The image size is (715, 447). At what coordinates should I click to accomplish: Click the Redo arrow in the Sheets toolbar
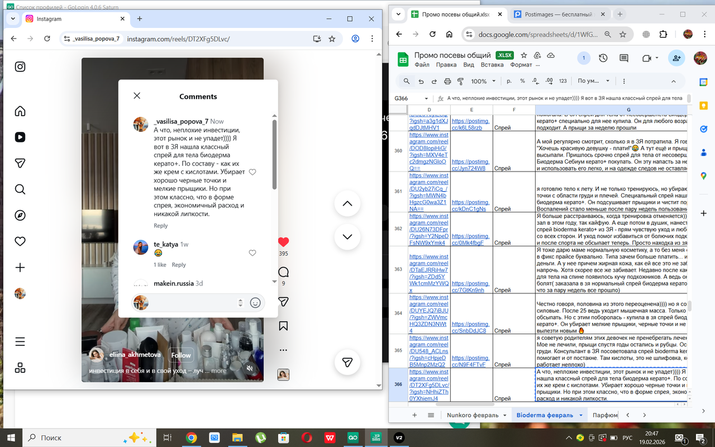pos(434,81)
